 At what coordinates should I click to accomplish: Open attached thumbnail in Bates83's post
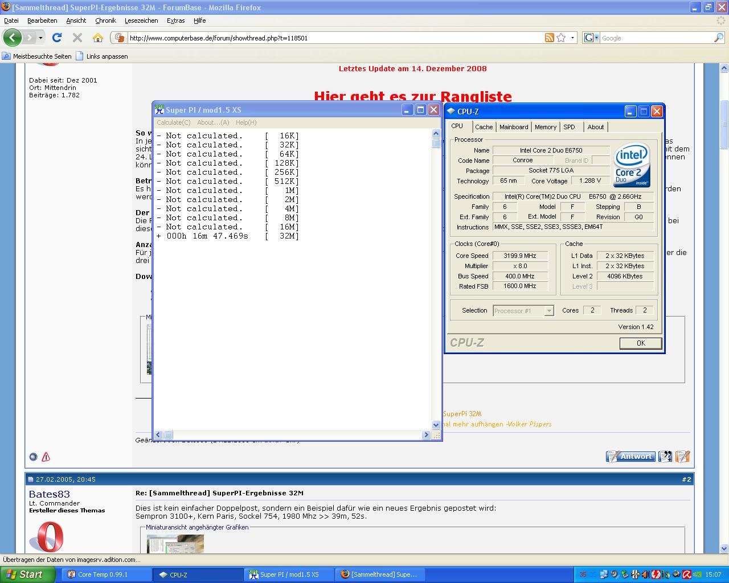tap(175, 544)
